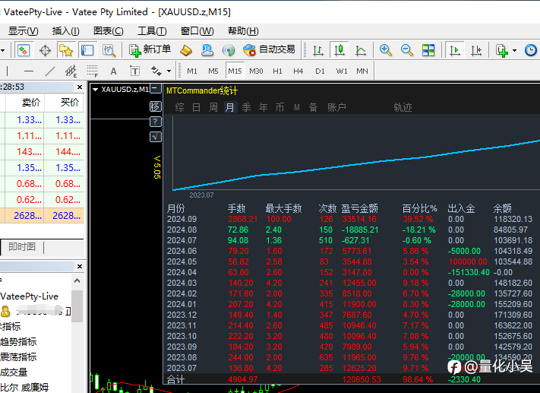Image resolution: width=540 pixels, height=393 pixels.
Task: Open the arrows objects tool
Action: tap(156, 71)
